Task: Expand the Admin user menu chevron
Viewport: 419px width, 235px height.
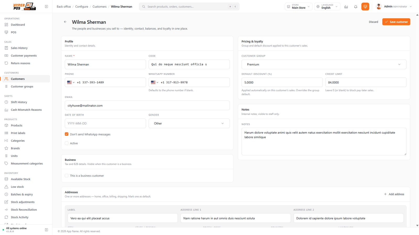Action: pyautogui.click(x=411, y=7)
